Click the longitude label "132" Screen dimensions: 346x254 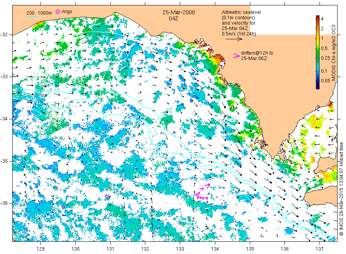145,249
